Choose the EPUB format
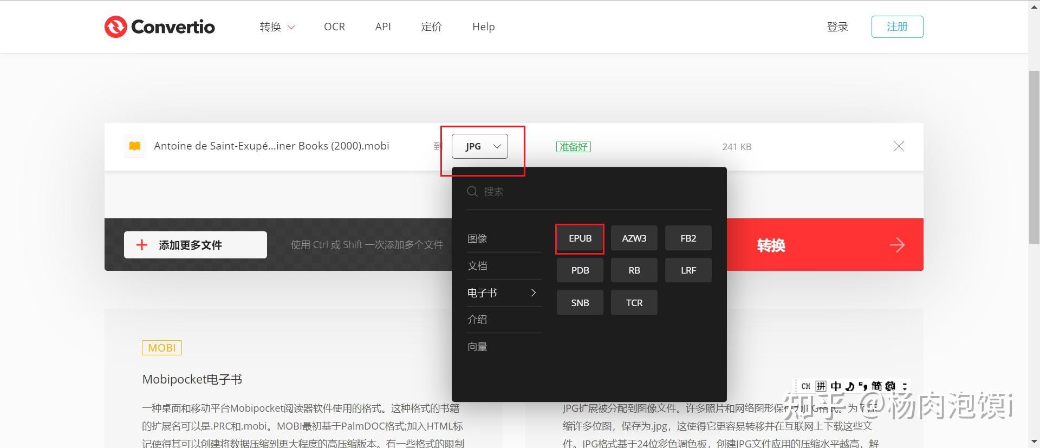Screen dimensions: 1040x448 [x=580, y=238]
